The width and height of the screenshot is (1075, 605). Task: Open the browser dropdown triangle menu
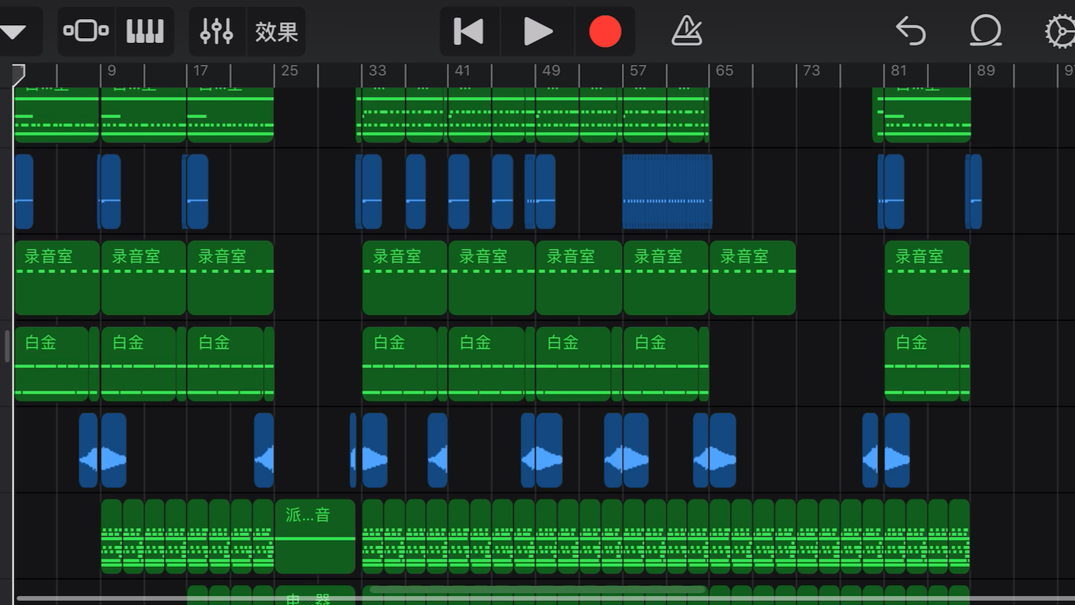[x=14, y=31]
